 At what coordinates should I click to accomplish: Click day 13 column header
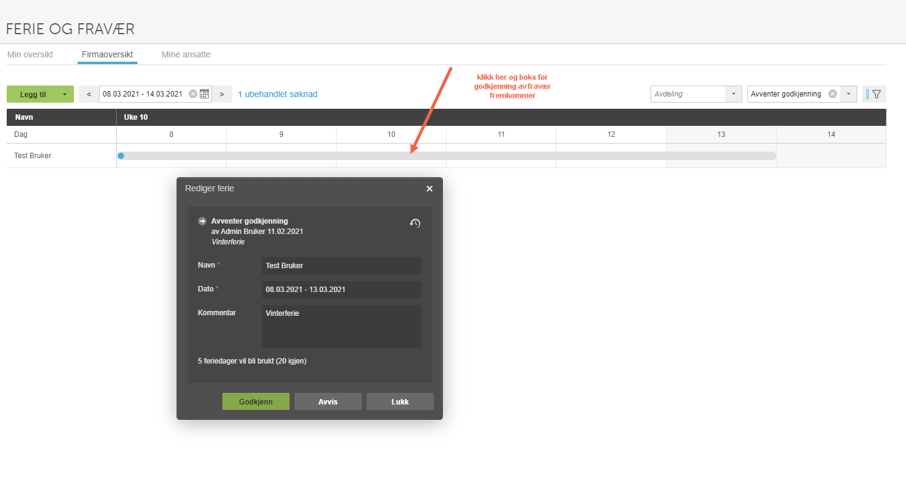pos(722,134)
